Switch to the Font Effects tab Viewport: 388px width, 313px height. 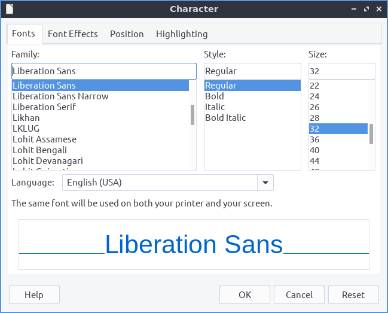pyautogui.click(x=72, y=34)
